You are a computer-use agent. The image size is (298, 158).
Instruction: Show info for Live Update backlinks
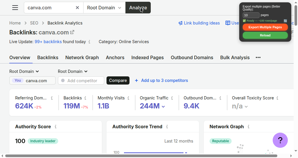pos(89,42)
